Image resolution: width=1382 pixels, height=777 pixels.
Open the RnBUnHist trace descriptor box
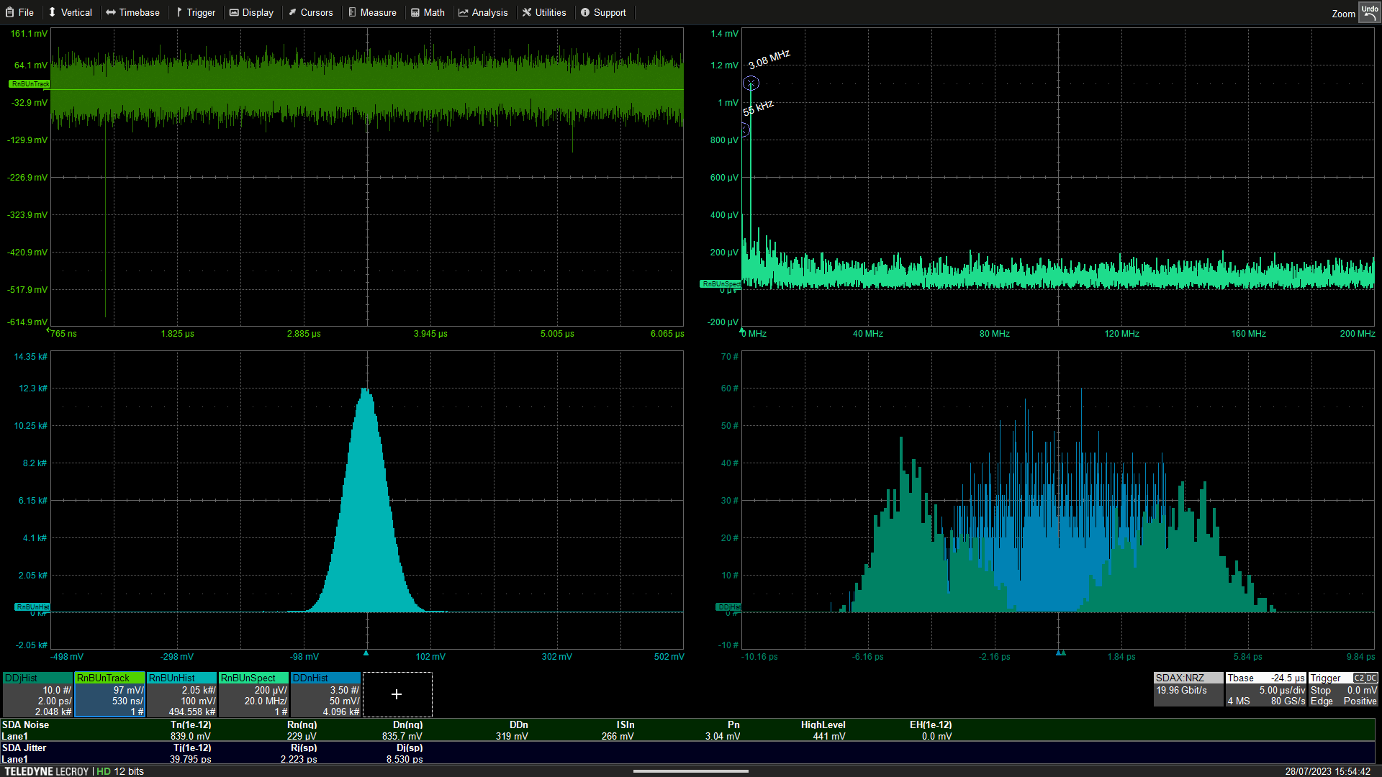pos(181,694)
